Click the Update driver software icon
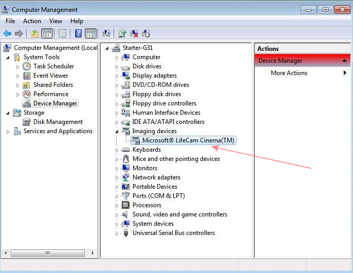The height and width of the screenshot is (273, 353). [x=122, y=34]
